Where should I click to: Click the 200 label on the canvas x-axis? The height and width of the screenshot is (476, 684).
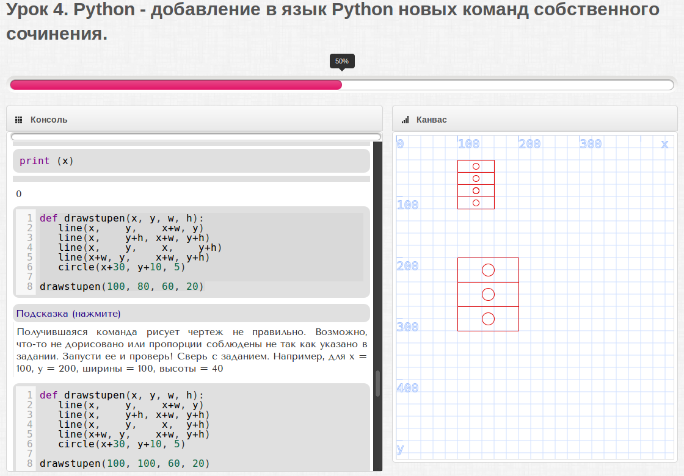(529, 144)
